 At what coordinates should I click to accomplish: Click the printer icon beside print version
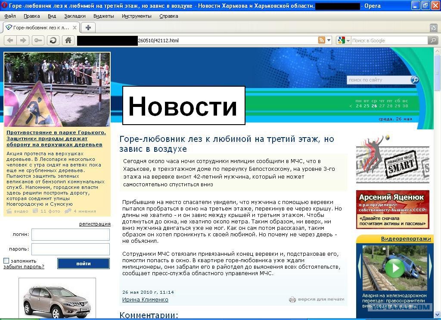pyautogui.click(x=292, y=299)
